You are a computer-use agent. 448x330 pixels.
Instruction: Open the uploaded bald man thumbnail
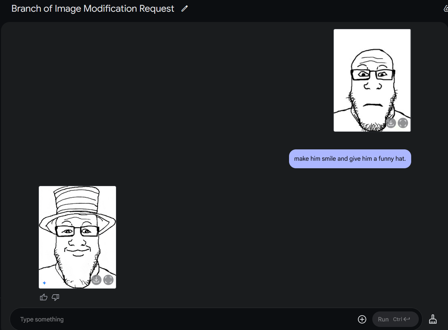pos(372,80)
